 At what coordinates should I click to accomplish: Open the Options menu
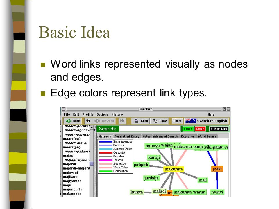[x=102, y=115]
